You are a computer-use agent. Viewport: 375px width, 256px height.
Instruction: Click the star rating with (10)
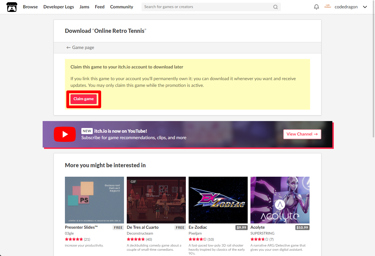[x=201, y=239]
